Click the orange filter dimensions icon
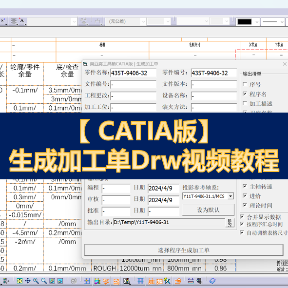 [116, 281]
